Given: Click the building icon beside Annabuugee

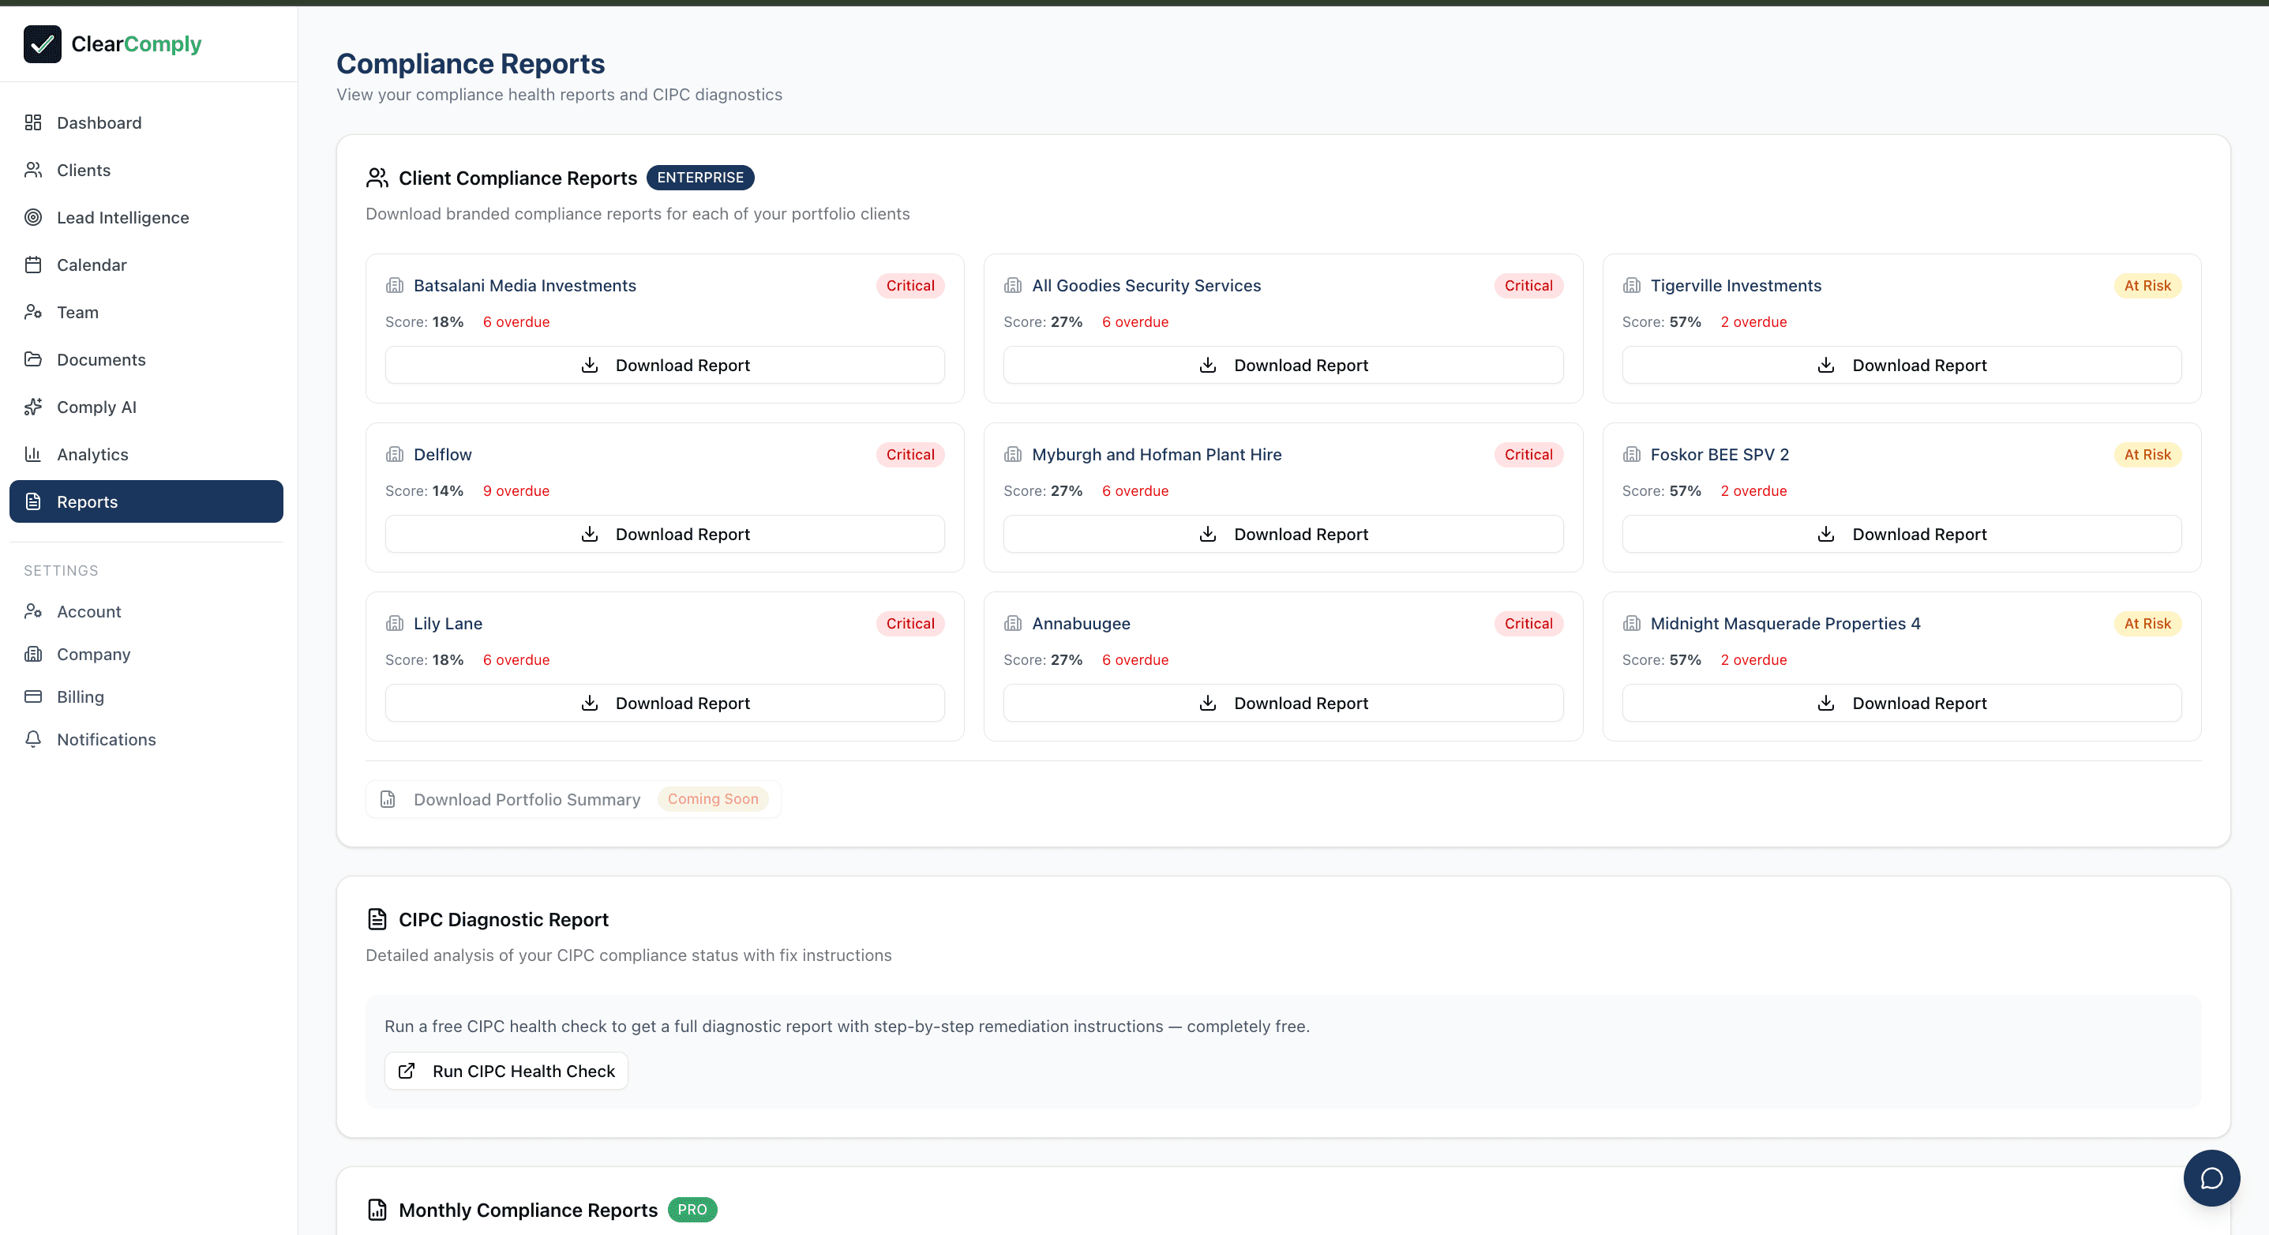Looking at the screenshot, I should 1013,624.
